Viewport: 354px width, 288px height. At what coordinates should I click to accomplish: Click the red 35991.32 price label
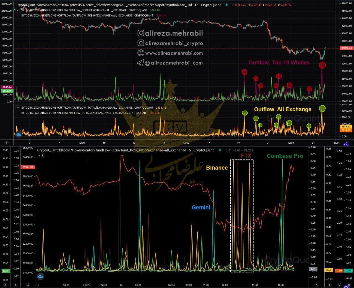28,167
